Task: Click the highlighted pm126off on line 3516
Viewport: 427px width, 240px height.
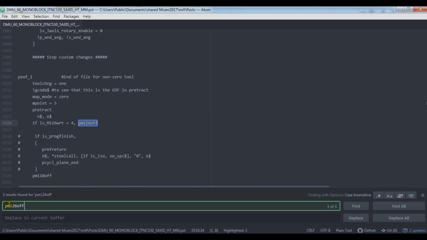Action: [88, 123]
